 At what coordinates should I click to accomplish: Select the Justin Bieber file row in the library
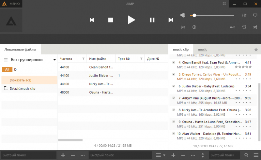113,76
